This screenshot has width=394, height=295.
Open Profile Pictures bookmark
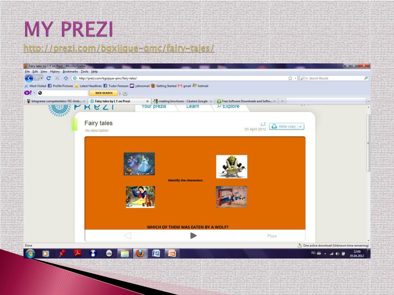coord(60,86)
